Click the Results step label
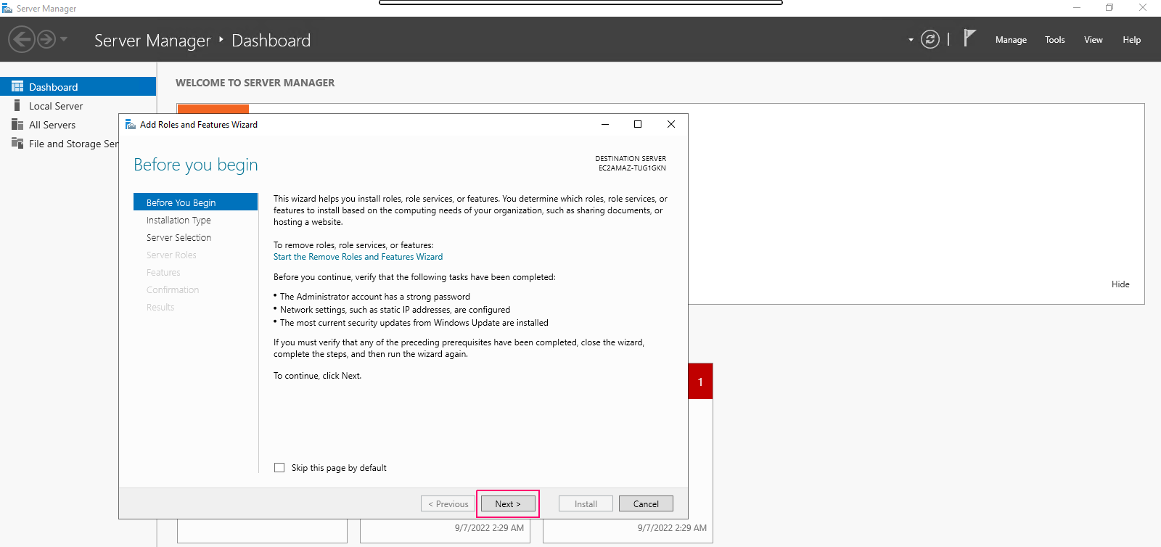 (x=160, y=307)
